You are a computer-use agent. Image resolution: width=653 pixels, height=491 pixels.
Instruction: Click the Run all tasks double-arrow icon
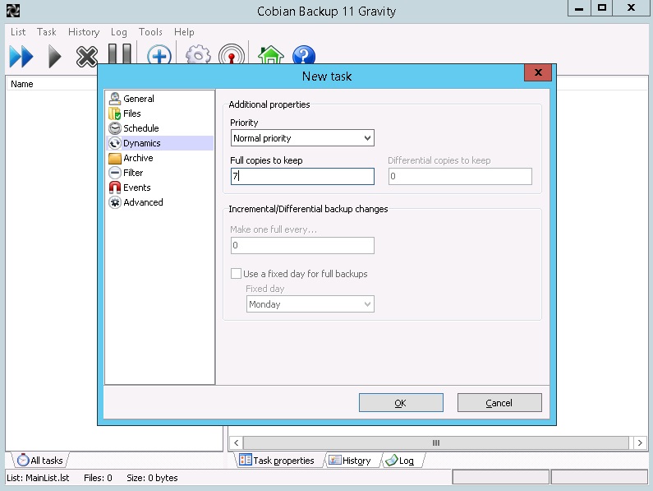point(21,56)
